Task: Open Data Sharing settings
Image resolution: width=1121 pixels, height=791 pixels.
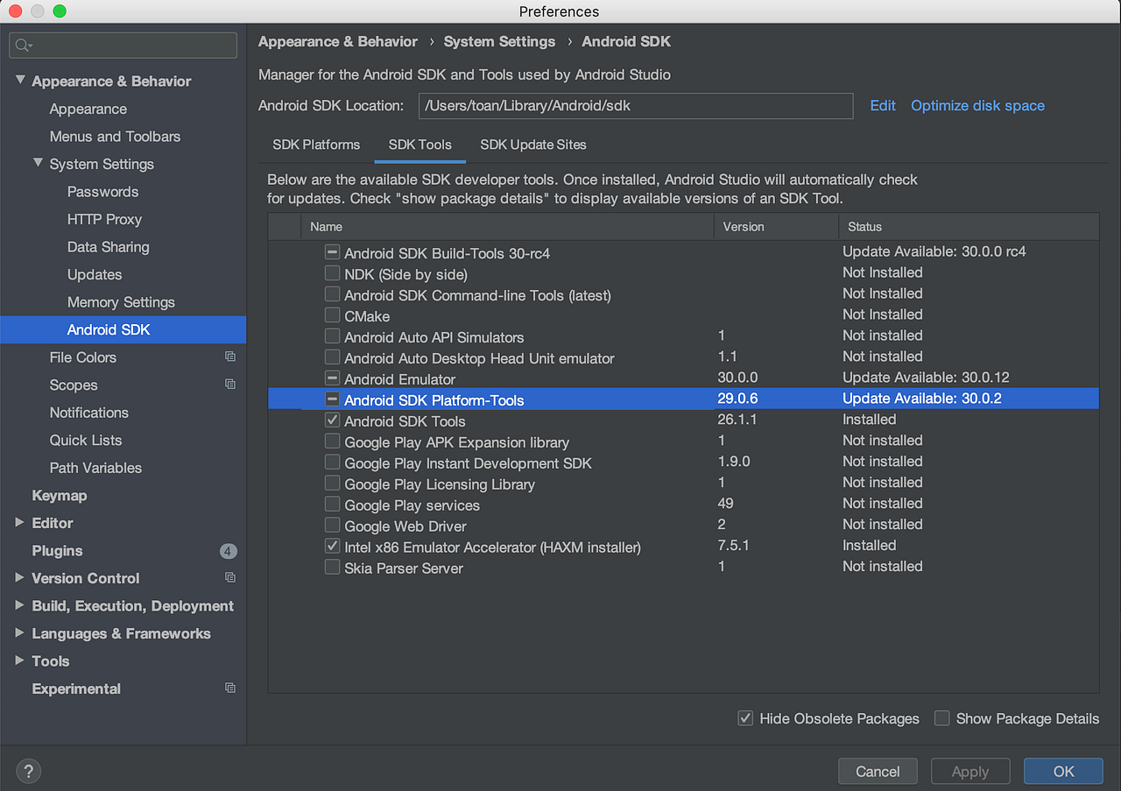Action: (108, 247)
